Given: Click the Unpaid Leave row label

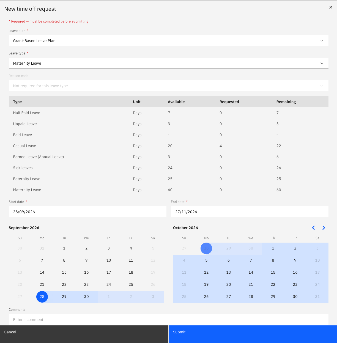Looking at the screenshot, I should [25, 124].
